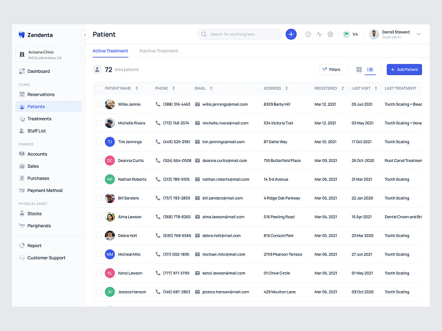Check the box for Michelle Rivera
442x331 pixels.
click(99, 123)
